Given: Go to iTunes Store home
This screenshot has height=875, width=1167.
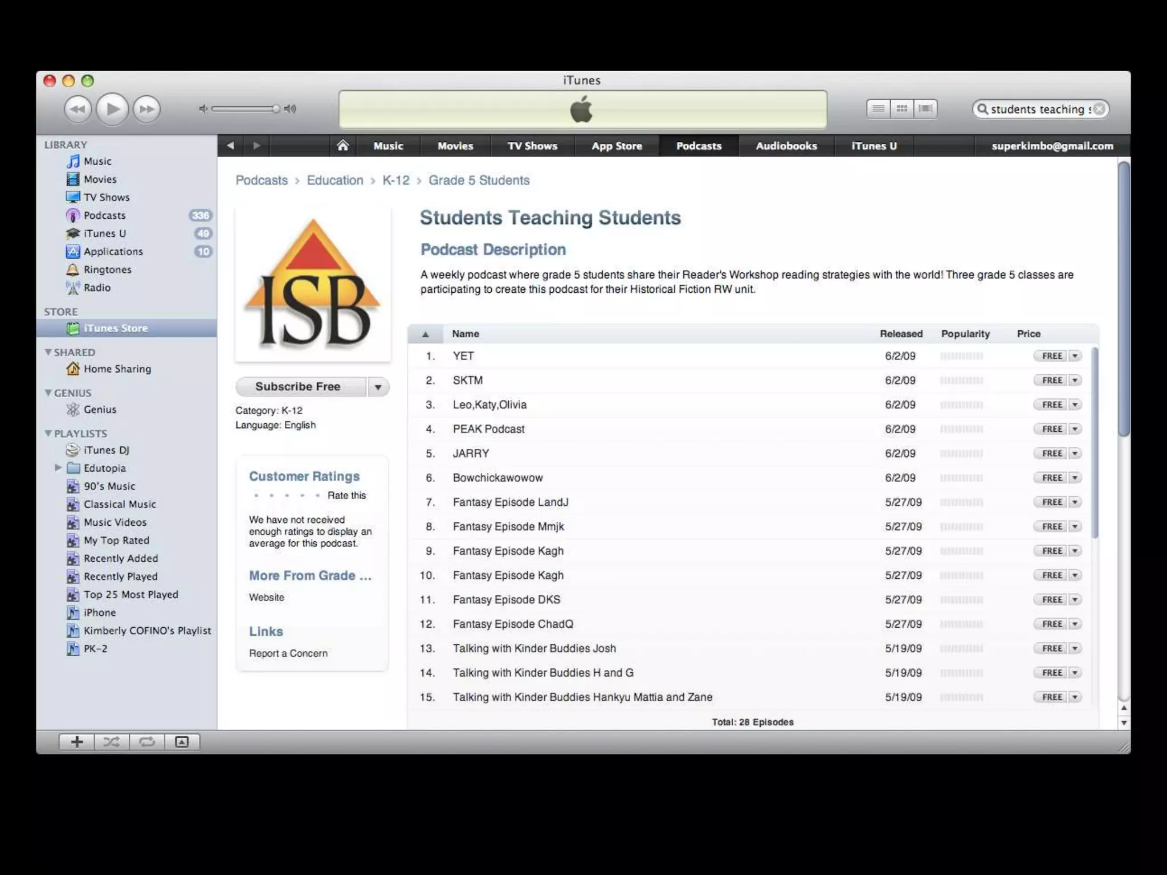Looking at the screenshot, I should pyautogui.click(x=342, y=146).
